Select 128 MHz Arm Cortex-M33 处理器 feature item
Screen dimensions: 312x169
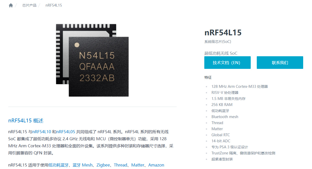240,87
